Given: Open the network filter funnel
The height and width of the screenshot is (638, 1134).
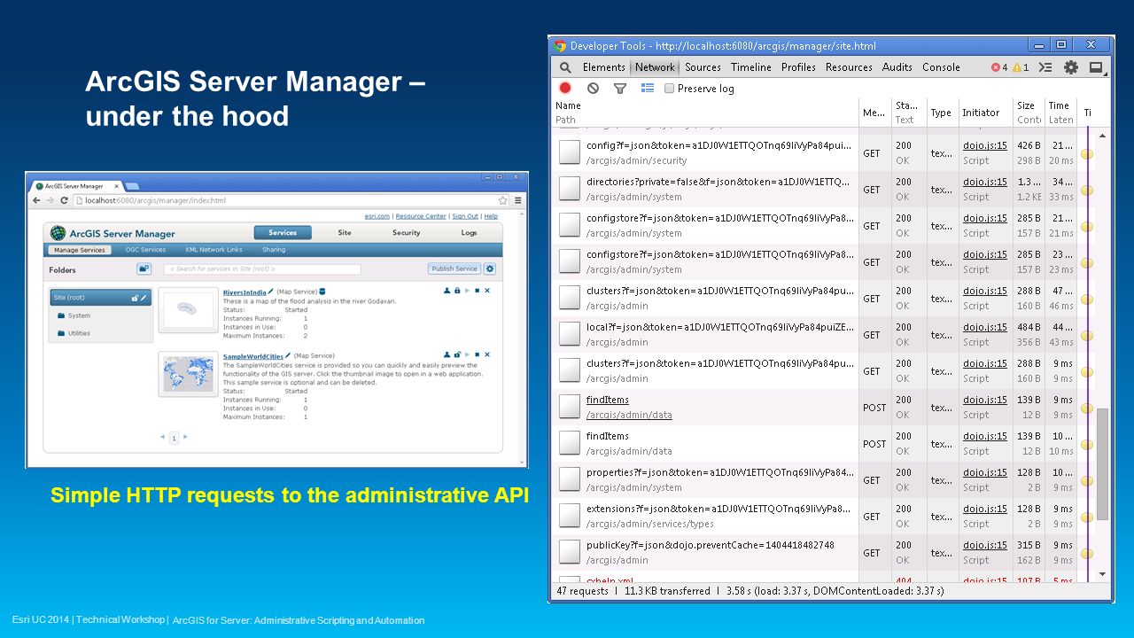Looking at the screenshot, I should tap(620, 88).
